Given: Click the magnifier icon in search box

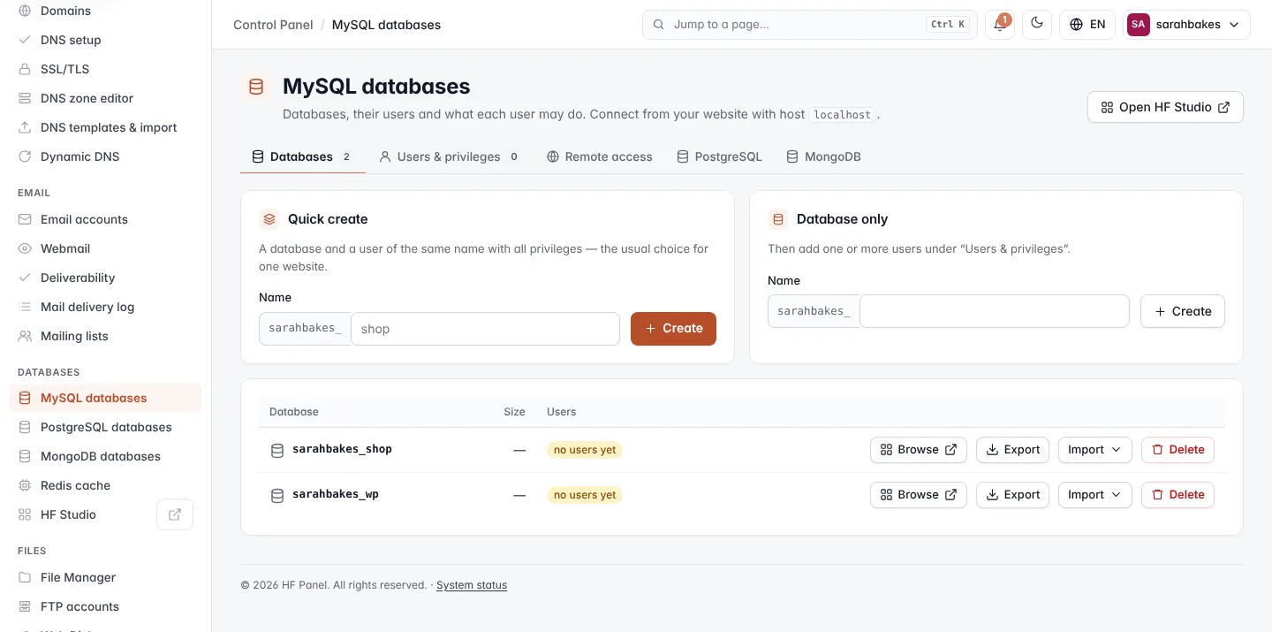Looking at the screenshot, I should [x=658, y=25].
